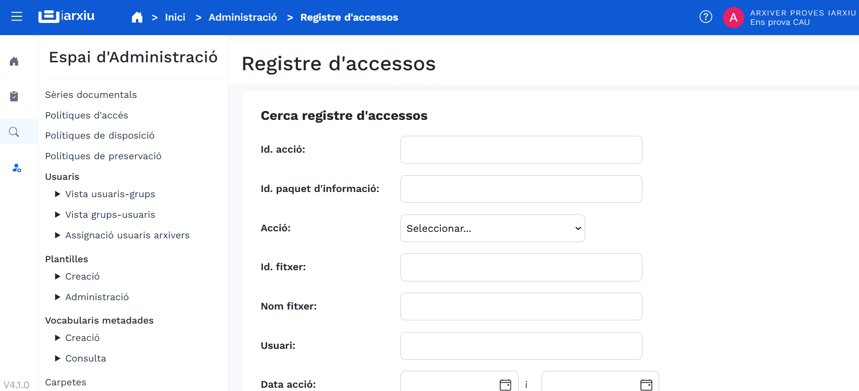This screenshot has width=859, height=391.
Task: Open Sèries documentals menu entry
Action: pos(91,95)
